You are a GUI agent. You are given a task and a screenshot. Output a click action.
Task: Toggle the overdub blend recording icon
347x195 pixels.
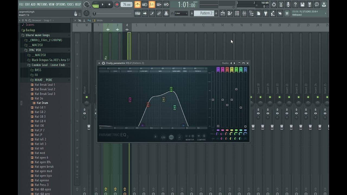(159, 4)
